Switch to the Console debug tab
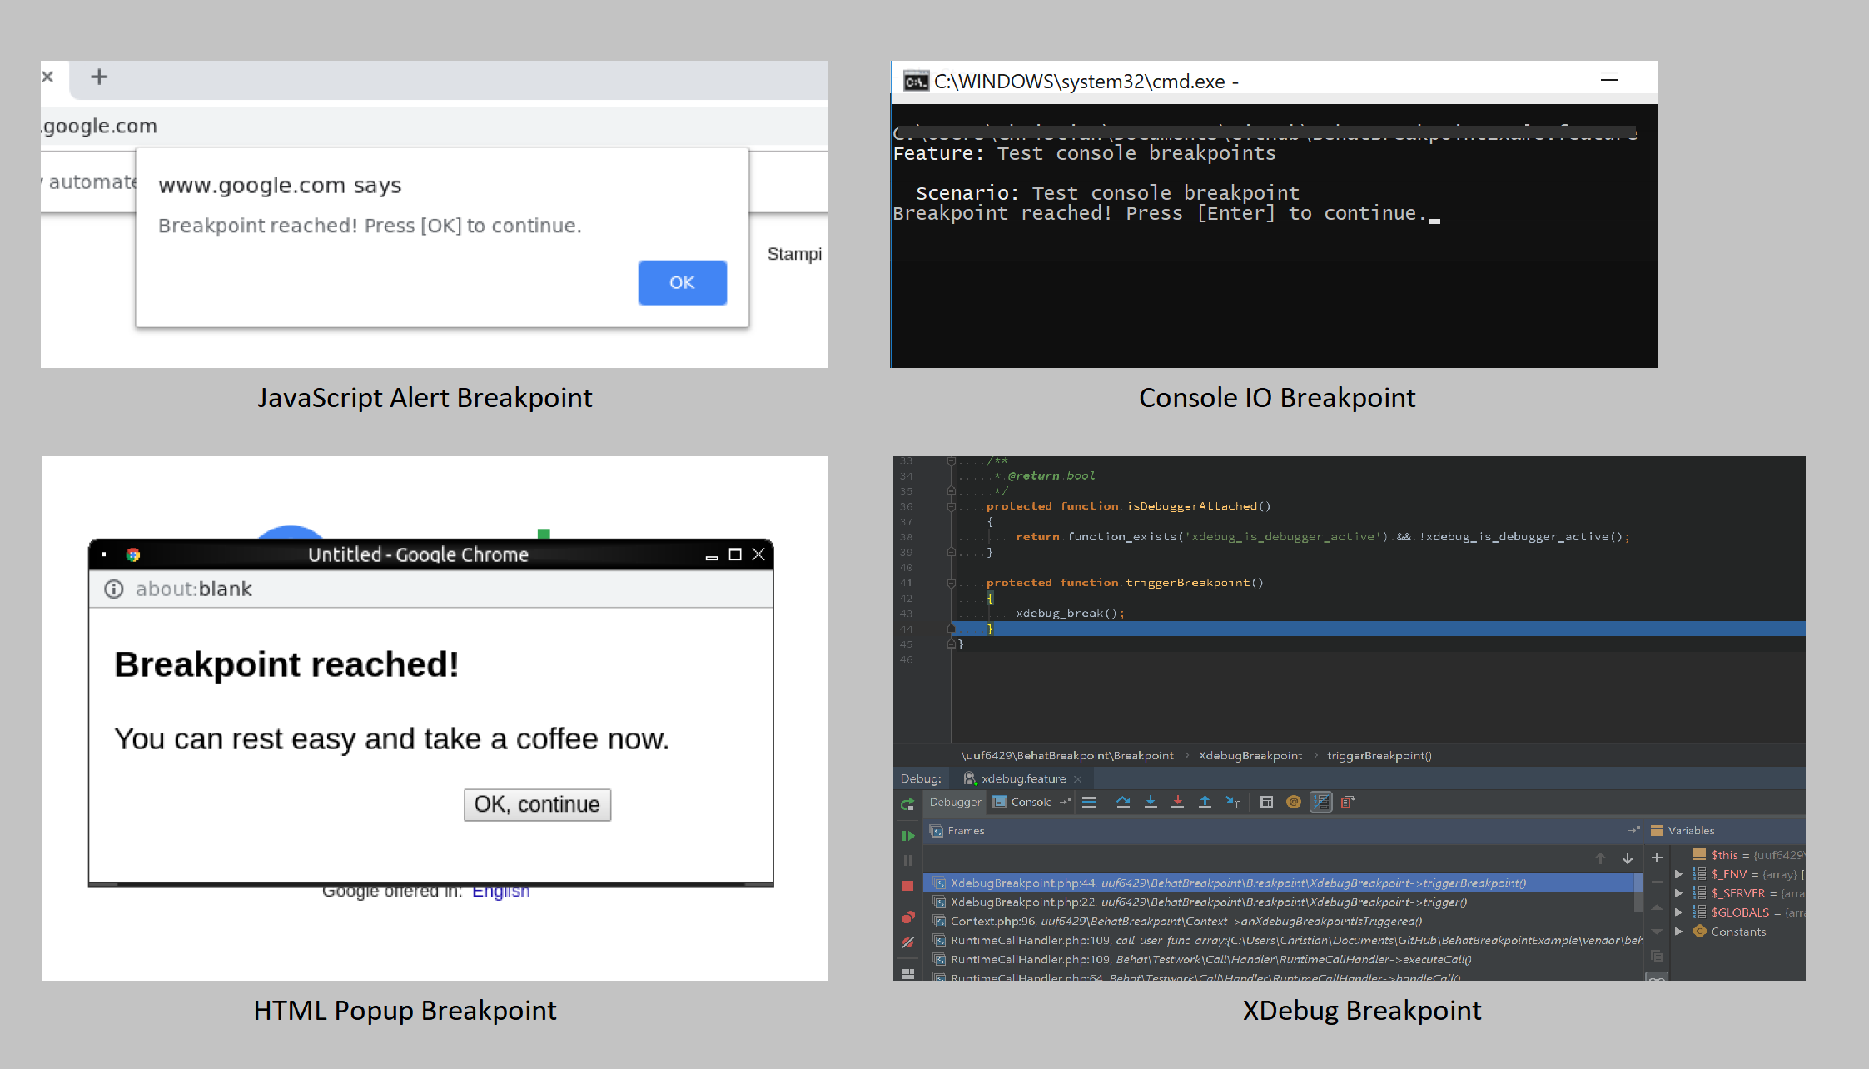The image size is (1869, 1069). point(1031,802)
